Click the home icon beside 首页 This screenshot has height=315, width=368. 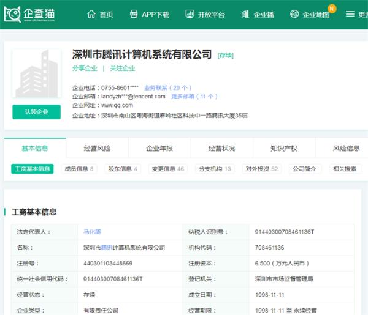pyautogui.click(x=91, y=14)
